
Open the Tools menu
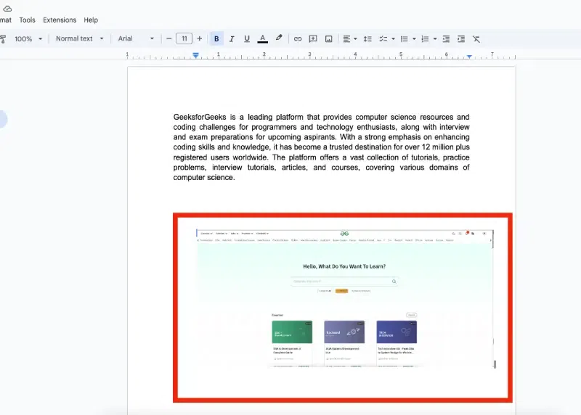(27, 20)
